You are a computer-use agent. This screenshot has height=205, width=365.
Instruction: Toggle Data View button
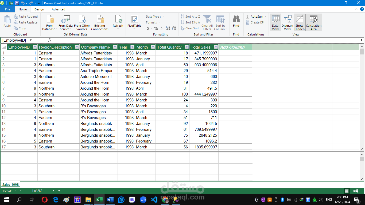pos(275,23)
